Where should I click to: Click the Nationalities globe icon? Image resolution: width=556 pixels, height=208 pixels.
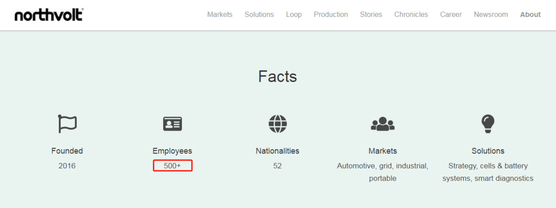277,124
